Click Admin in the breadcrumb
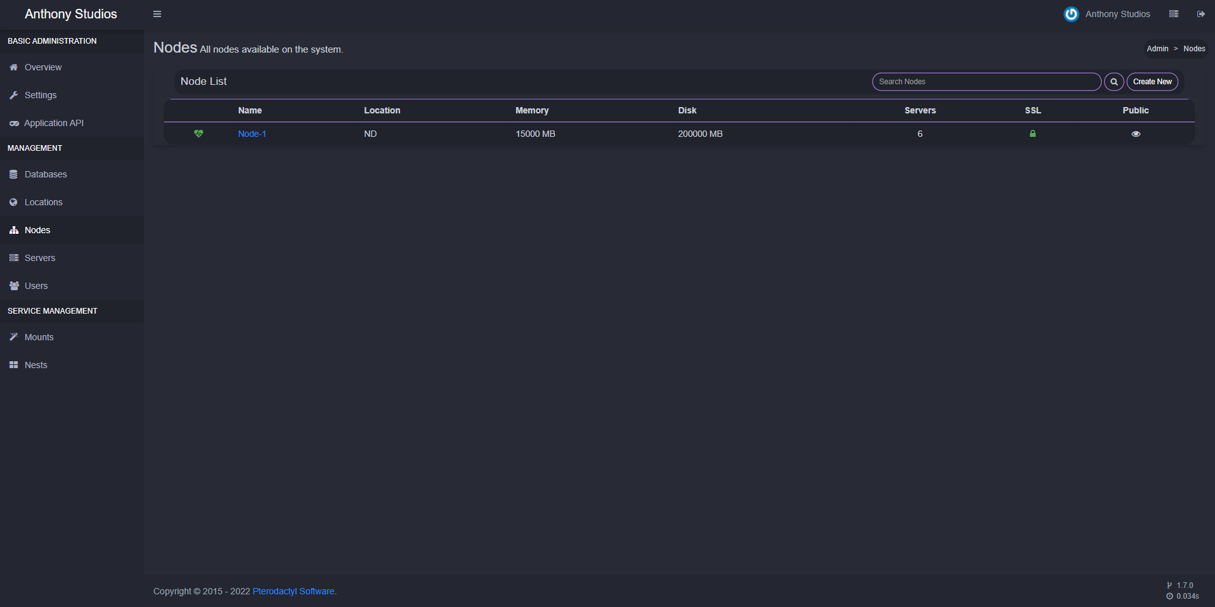This screenshot has height=607, width=1215. click(1157, 49)
